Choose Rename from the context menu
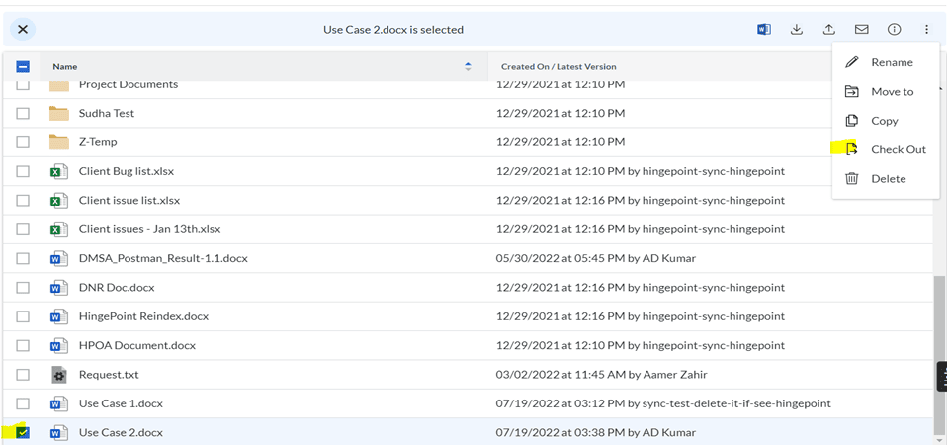947x445 pixels. click(886, 63)
